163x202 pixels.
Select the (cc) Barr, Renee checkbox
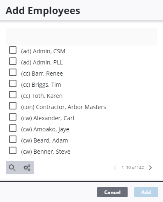coord(13,72)
